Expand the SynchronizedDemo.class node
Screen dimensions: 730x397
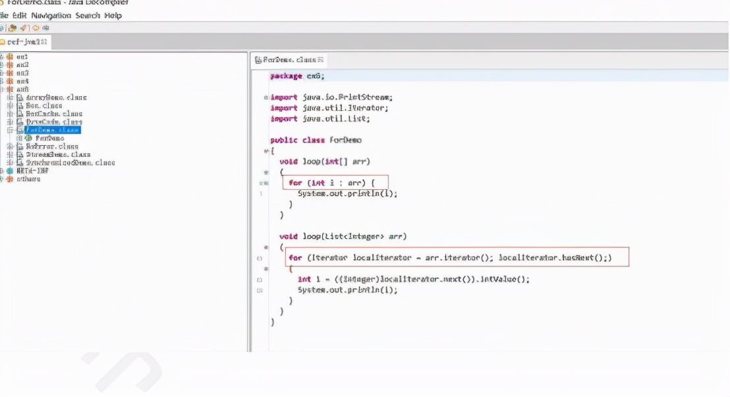pos(11,162)
